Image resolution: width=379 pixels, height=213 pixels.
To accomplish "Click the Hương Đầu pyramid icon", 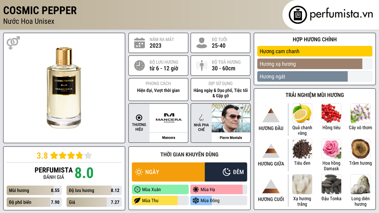I will [271, 116].
